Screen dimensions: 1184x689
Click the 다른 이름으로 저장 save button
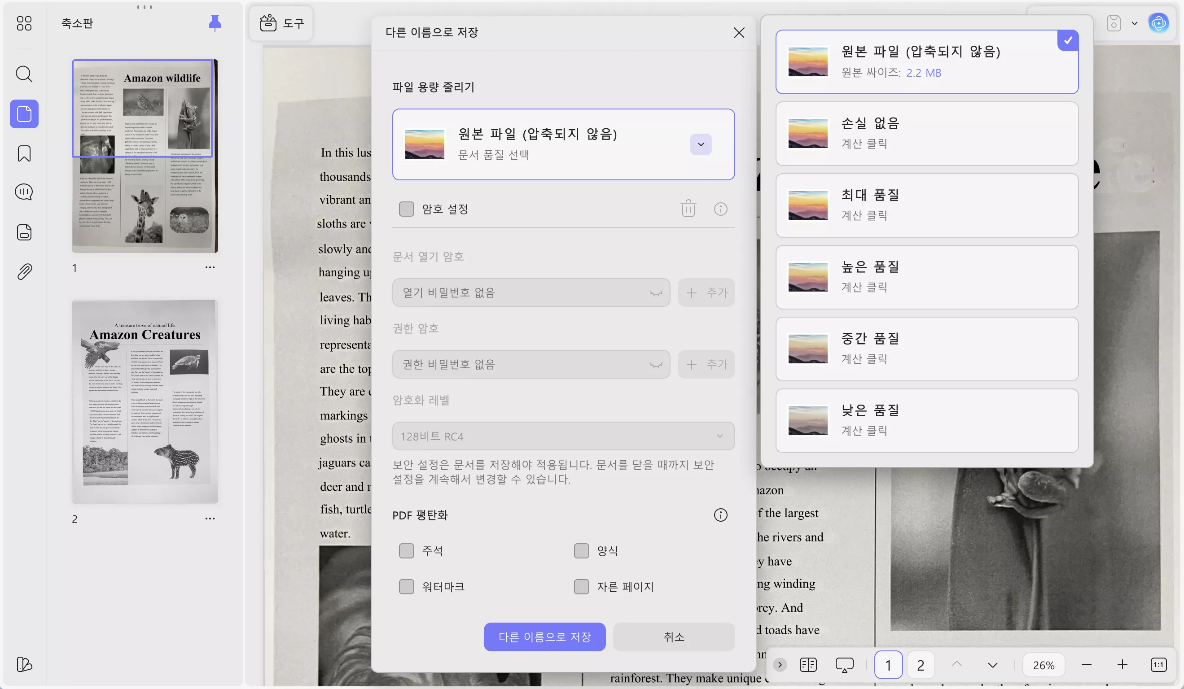544,637
